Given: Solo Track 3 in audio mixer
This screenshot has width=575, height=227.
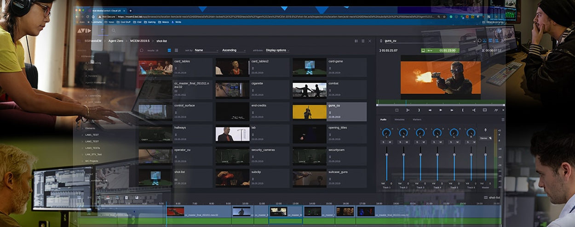Looking at the screenshot, I should [417, 142].
